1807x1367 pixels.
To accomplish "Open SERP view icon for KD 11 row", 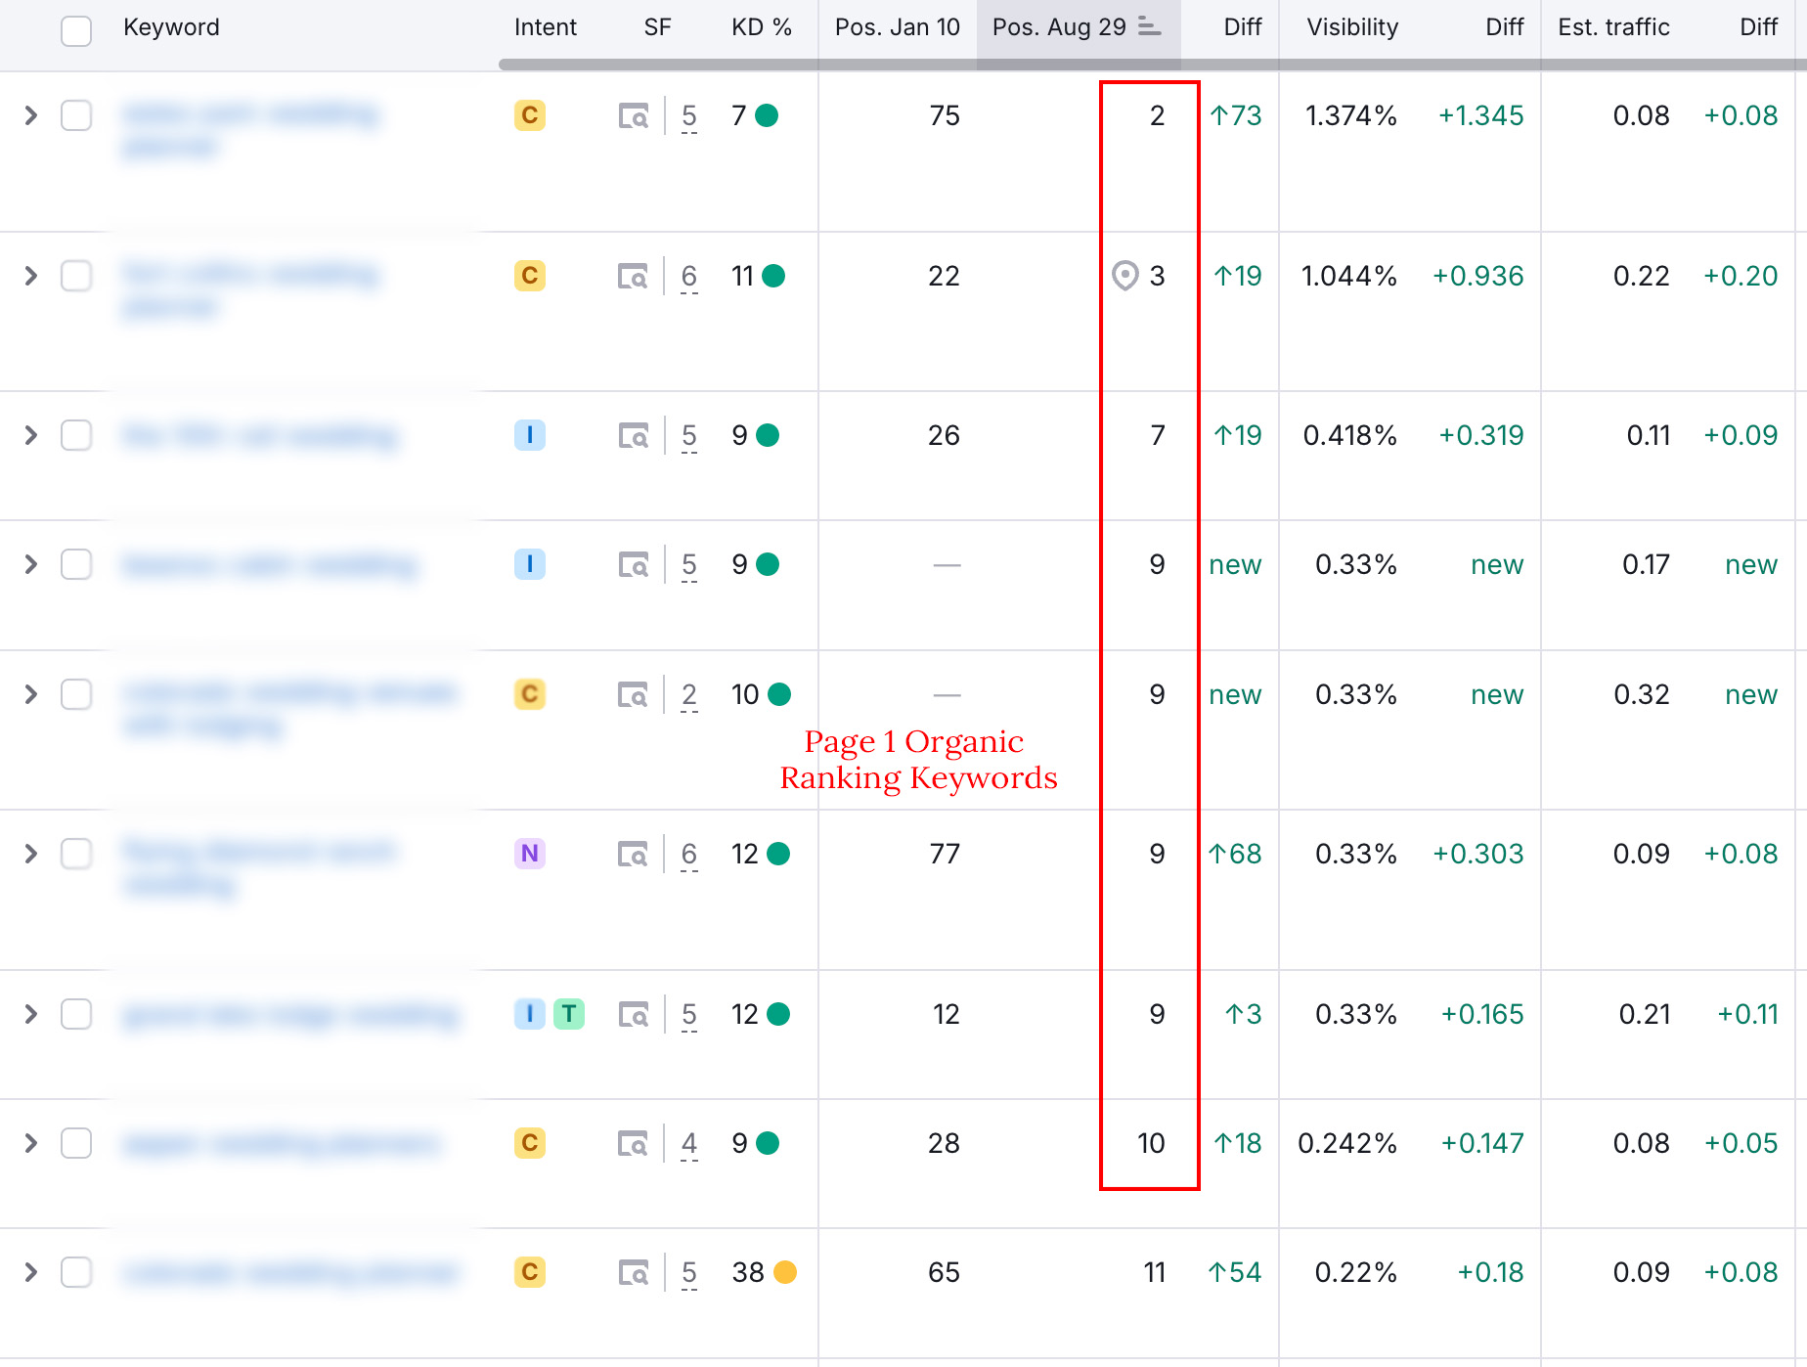I will pyautogui.click(x=634, y=277).
